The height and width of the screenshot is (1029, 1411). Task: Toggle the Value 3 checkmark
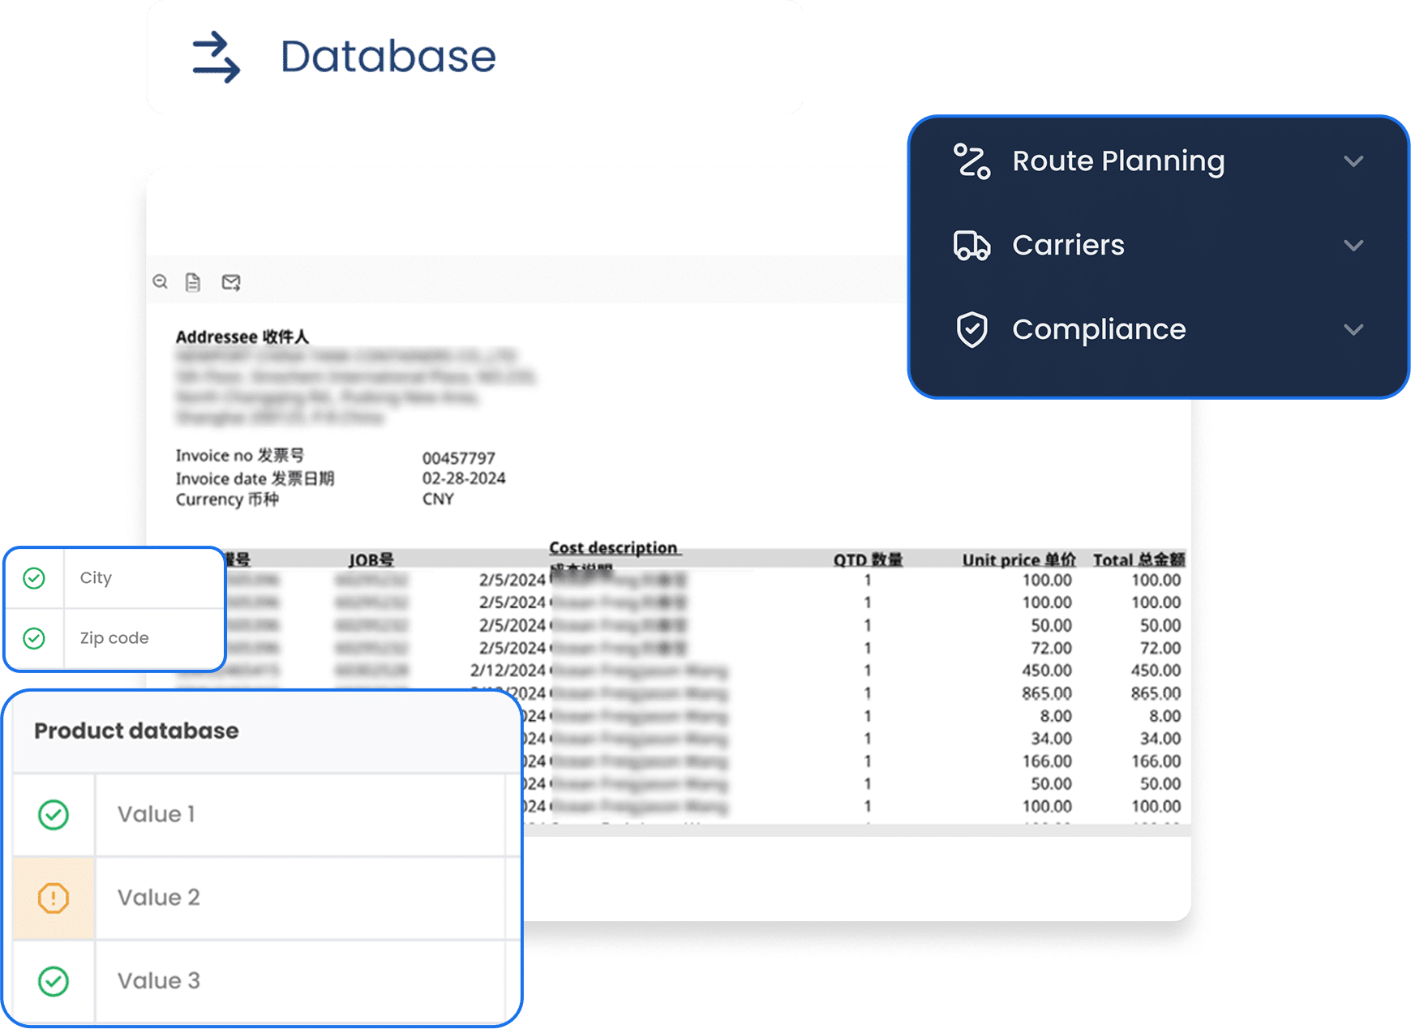click(x=54, y=981)
